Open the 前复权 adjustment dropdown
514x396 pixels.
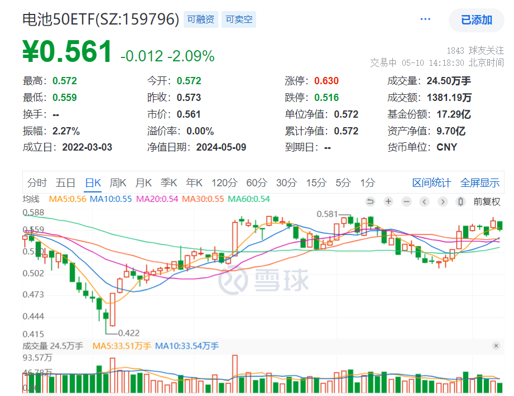[487, 202]
